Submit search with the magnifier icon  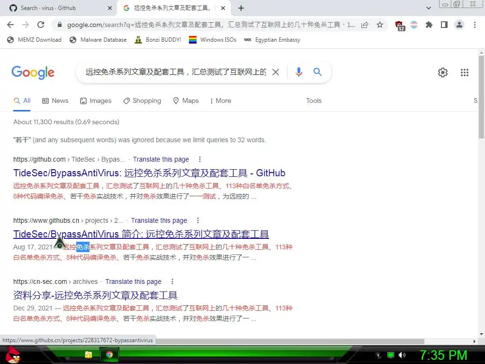pyautogui.click(x=317, y=72)
